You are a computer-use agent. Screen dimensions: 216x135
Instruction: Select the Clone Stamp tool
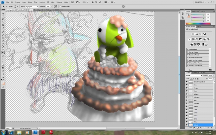click(x=3, y=37)
